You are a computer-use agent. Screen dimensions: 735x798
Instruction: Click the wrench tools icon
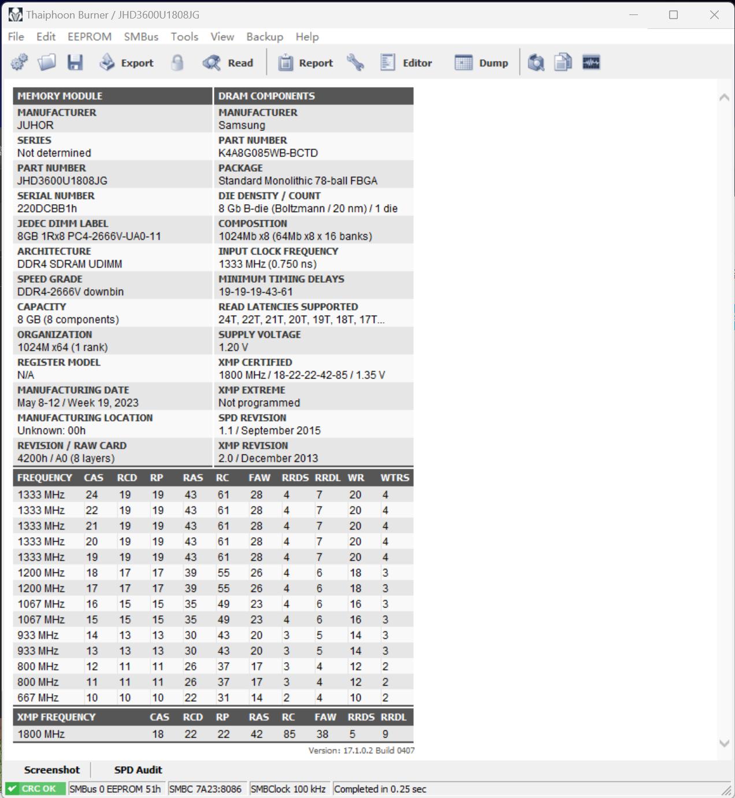click(355, 62)
